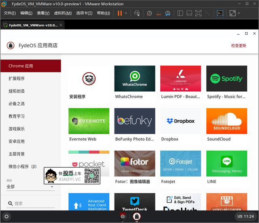Open the 编辑(E) menu

(26, 13)
